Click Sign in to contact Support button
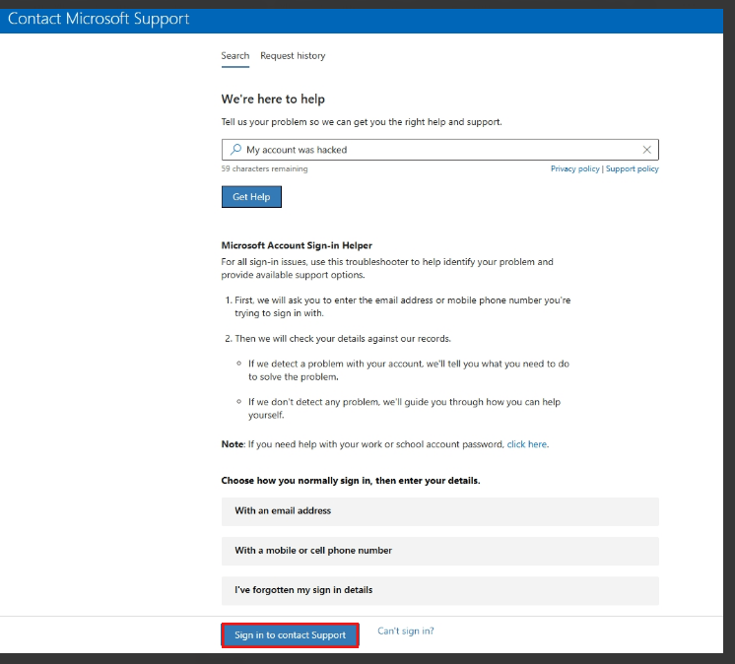 pyautogui.click(x=290, y=635)
